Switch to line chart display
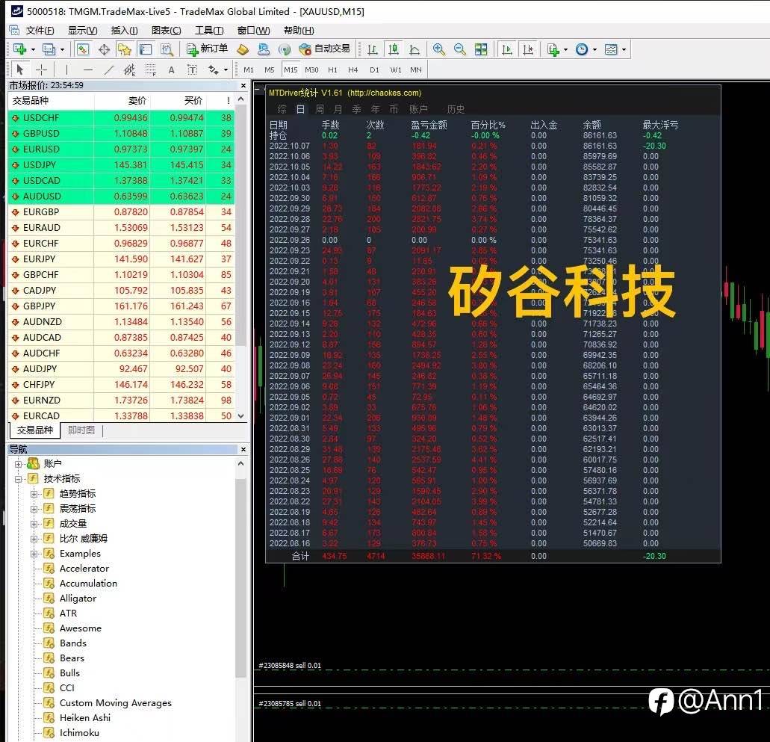Screen dimensions: 770x742 [415, 49]
